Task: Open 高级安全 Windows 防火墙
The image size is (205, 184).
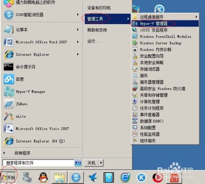Action: (165, 89)
